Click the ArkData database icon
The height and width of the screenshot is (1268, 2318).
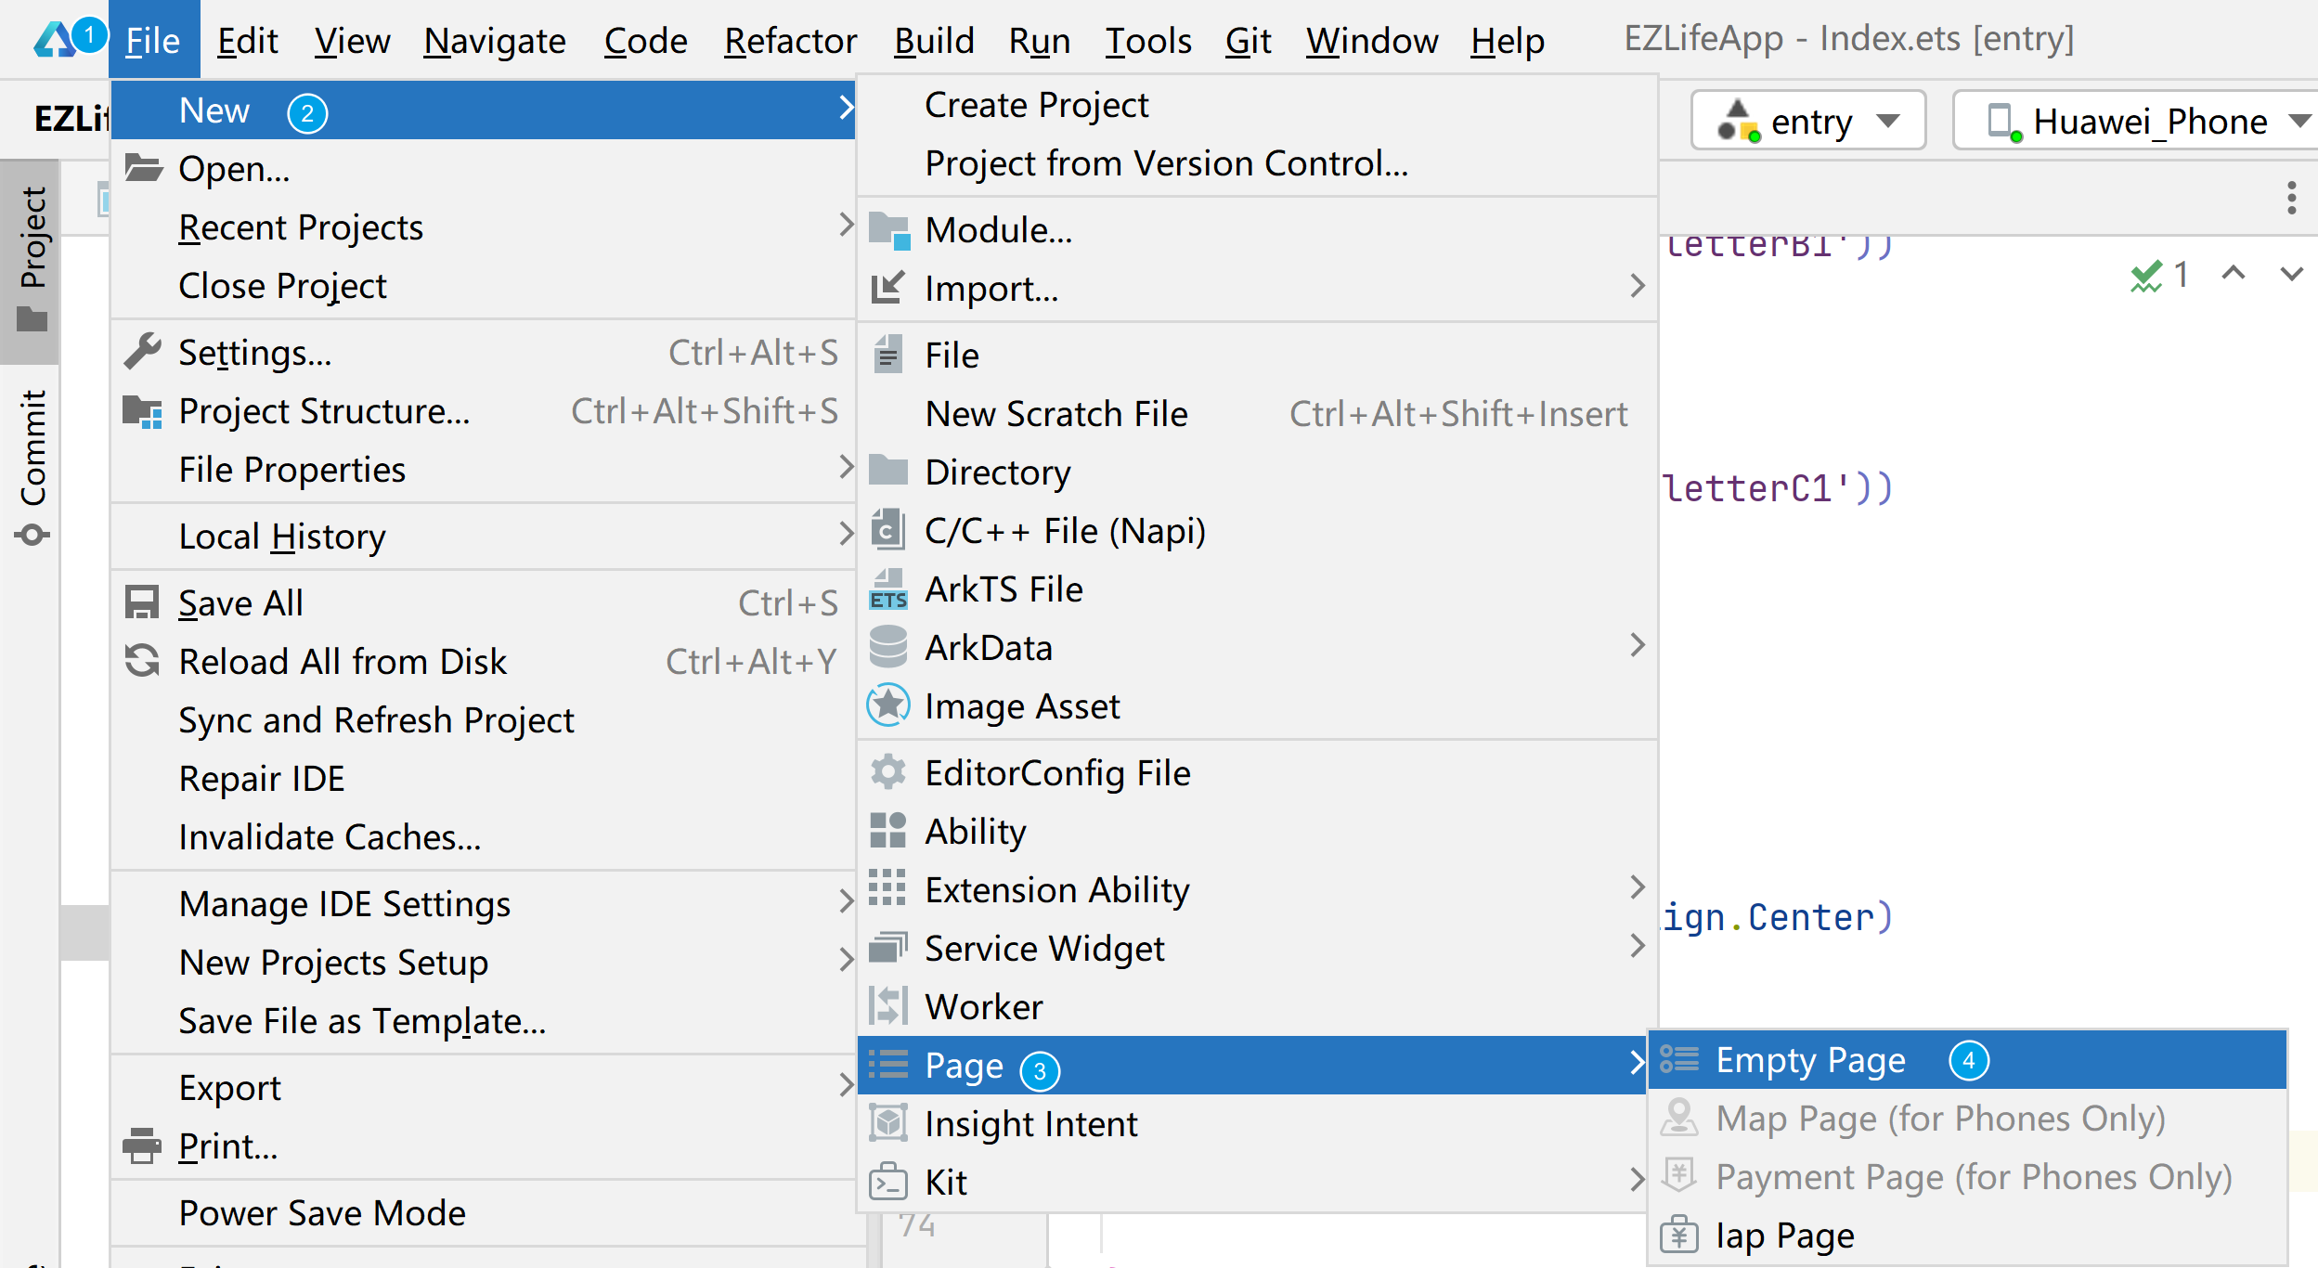point(887,648)
